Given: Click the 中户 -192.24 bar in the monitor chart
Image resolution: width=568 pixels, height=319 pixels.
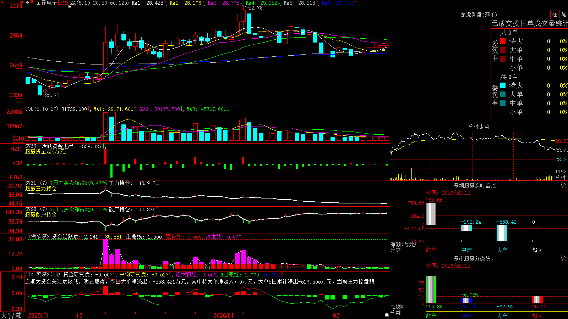Looking at the screenshot, I should click(466, 228).
